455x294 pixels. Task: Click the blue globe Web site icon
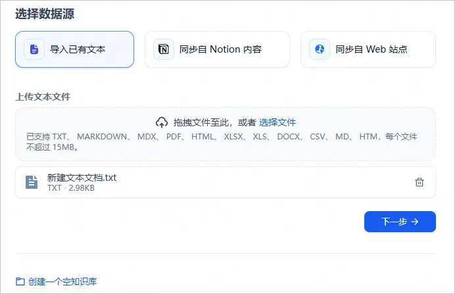point(320,49)
